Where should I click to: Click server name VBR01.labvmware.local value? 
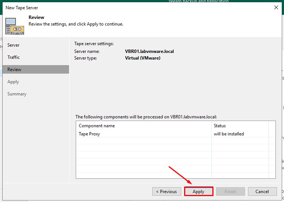tap(149, 51)
